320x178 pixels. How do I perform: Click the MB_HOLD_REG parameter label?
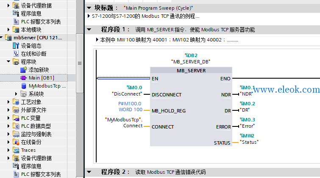tap(169, 111)
